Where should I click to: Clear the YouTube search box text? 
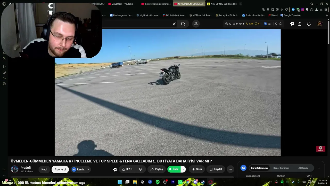174,24
